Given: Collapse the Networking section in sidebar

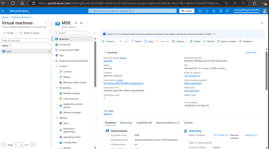Looking at the screenshot, I should 57,88.
